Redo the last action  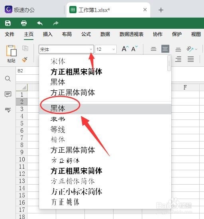(x=56, y=23)
